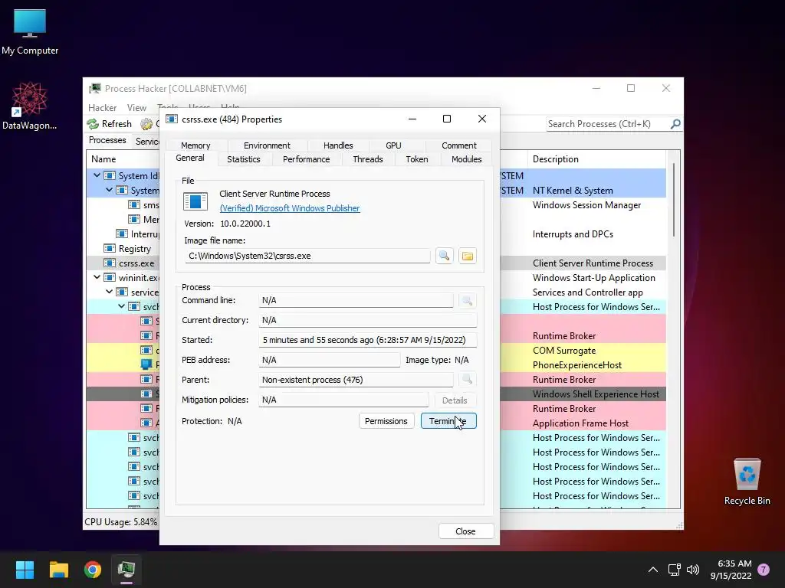Open volume tray icon
Viewport: 785px width, 588px height.
pyautogui.click(x=693, y=570)
